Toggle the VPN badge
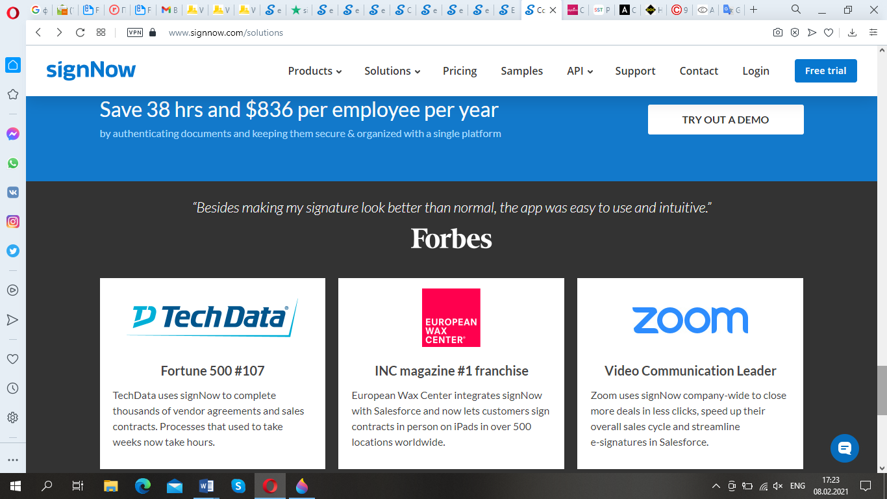 135,32
